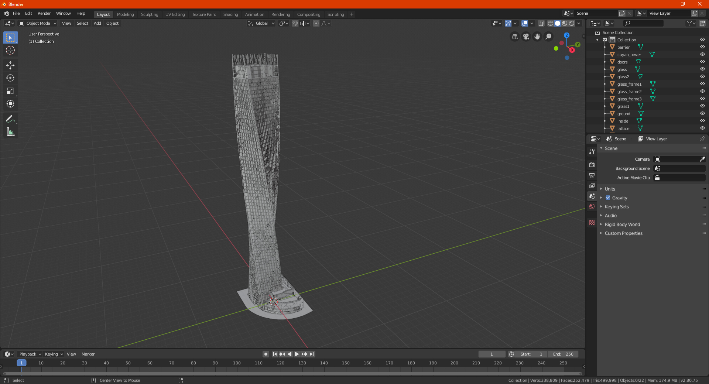Switch to rendered viewport shading
This screenshot has width=709, height=384.
click(572, 23)
